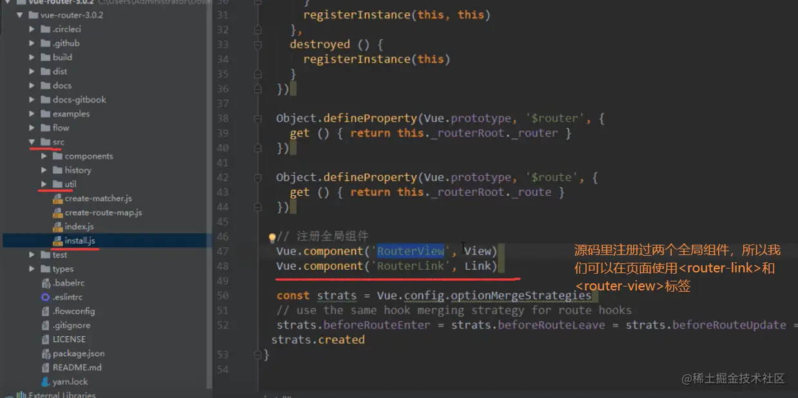Click optionMergeStrategies on line 50
This screenshot has width=798, height=398.
coord(520,296)
